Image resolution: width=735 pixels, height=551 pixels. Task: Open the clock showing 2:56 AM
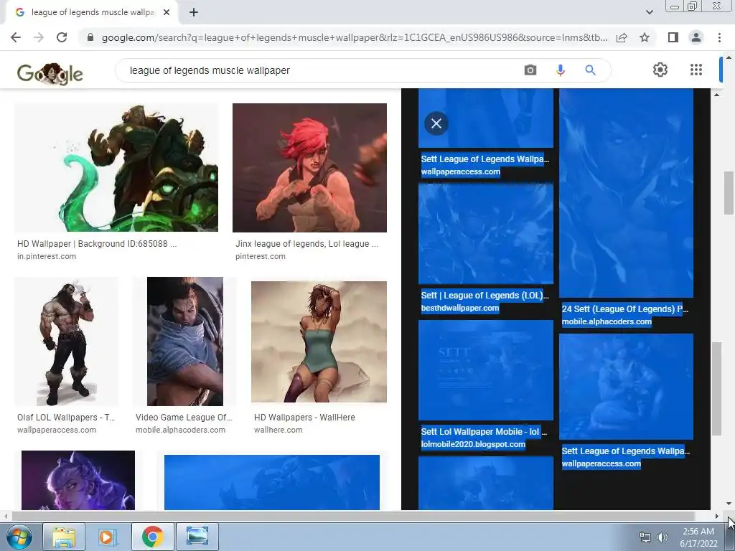click(x=698, y=537)
